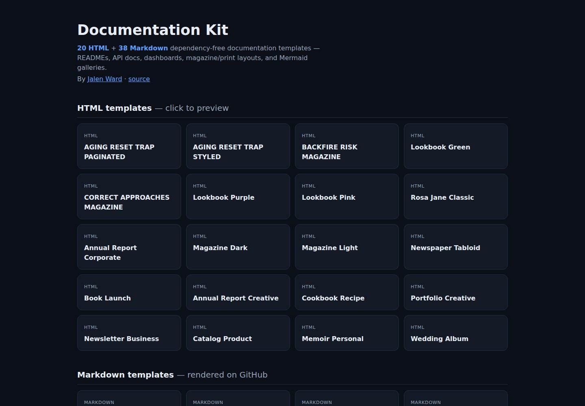Open the Rosa Jane Classic template

(456, 197)
